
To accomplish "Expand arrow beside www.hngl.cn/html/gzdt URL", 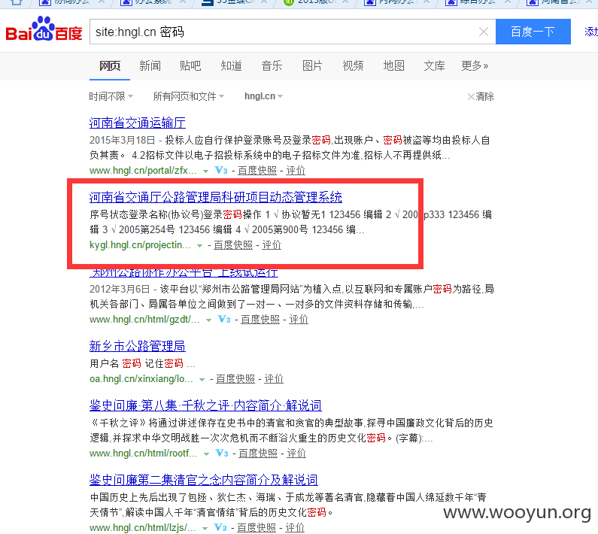I will (x=208, y=320).
